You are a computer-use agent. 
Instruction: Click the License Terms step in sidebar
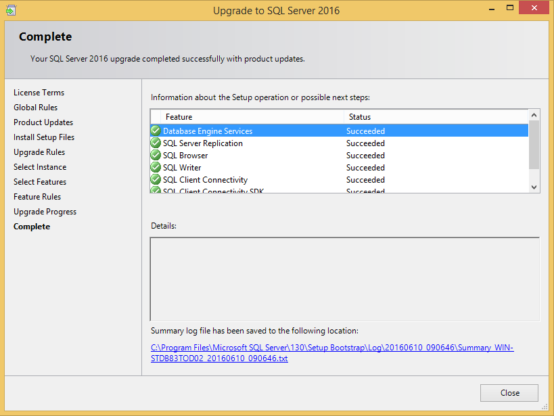pos(39,93)
